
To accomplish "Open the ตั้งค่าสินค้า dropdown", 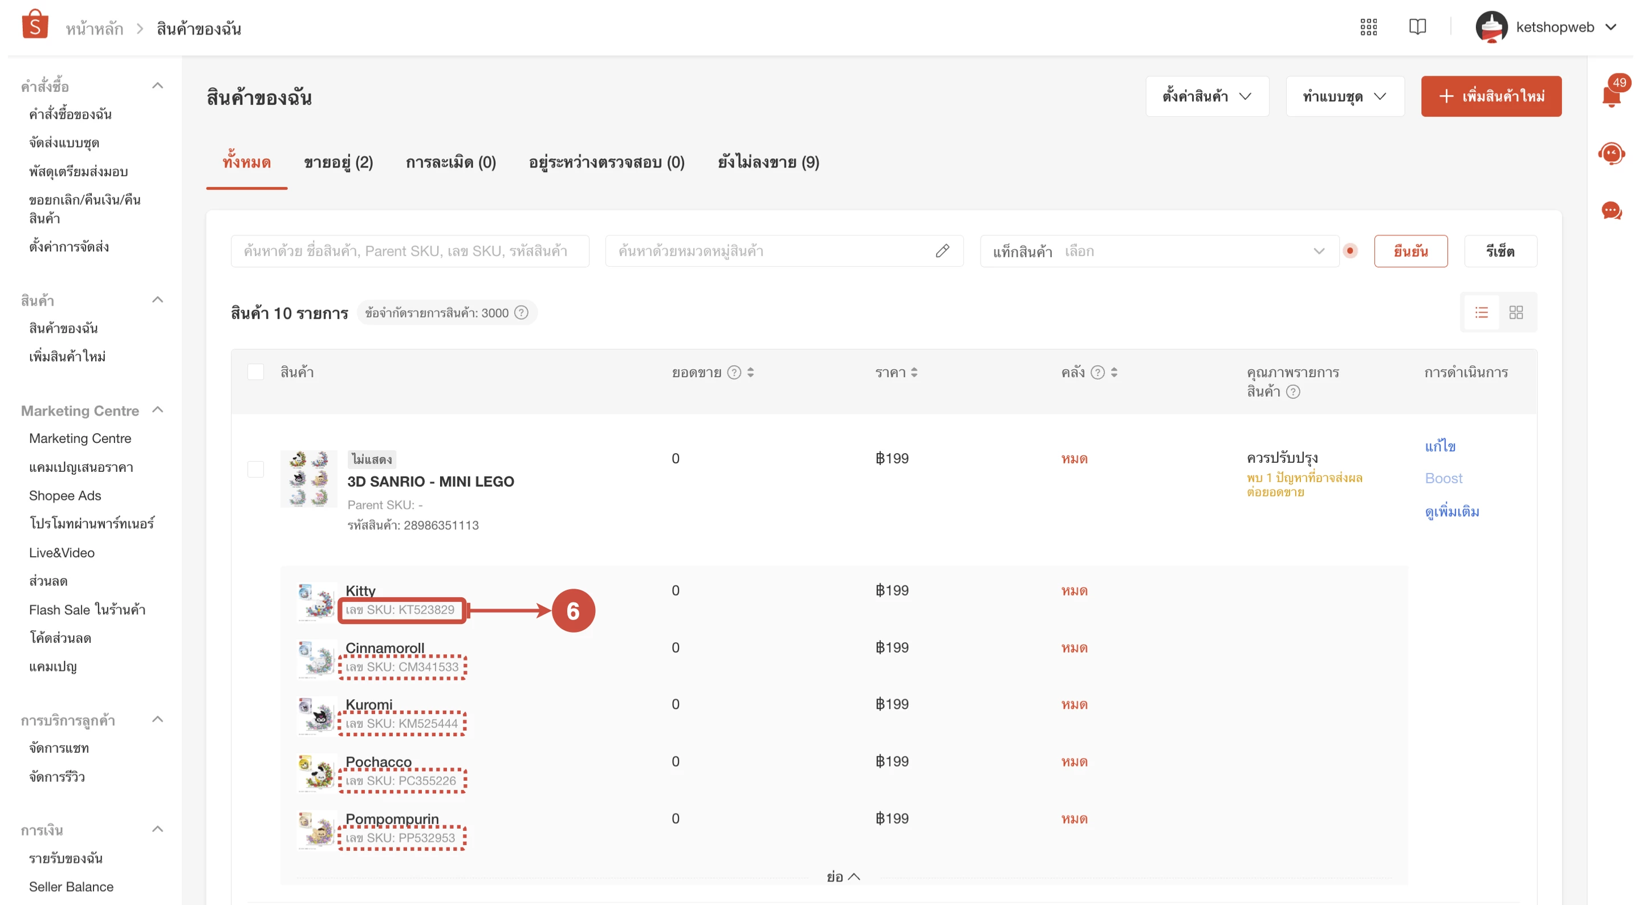I will click(x=1207, y=97).
